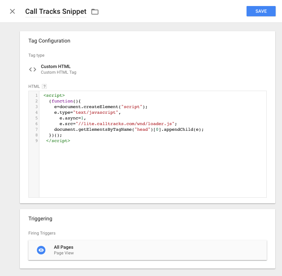282x276 pixels.
Task: Click the Tag type label
Action: 36,55
